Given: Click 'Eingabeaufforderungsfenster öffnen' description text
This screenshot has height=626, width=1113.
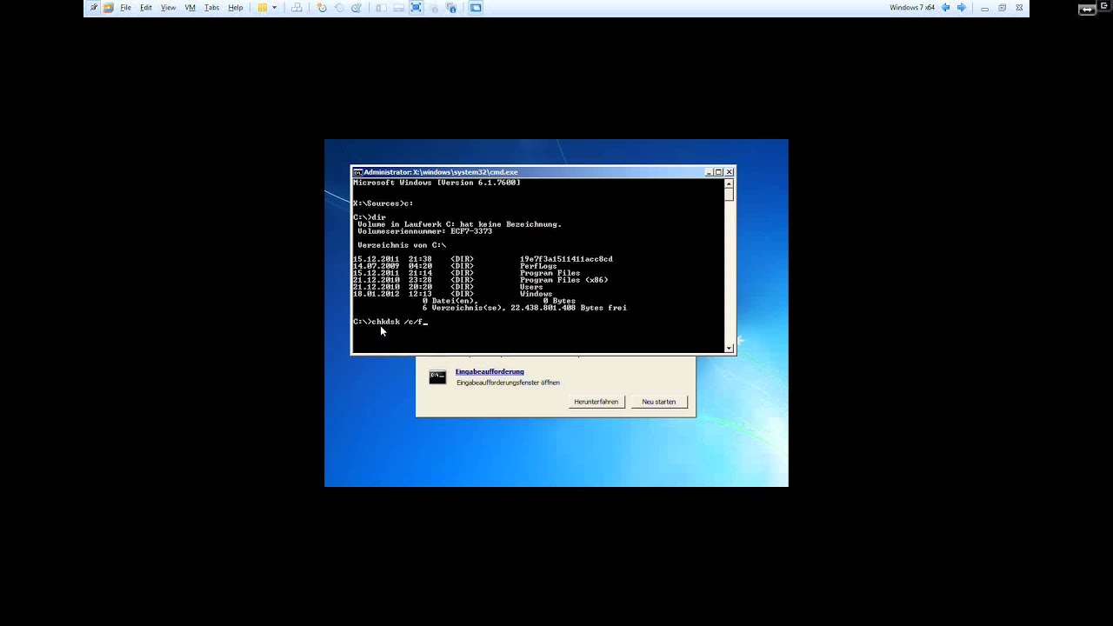Looking at the screenshot, I should 508,383.
